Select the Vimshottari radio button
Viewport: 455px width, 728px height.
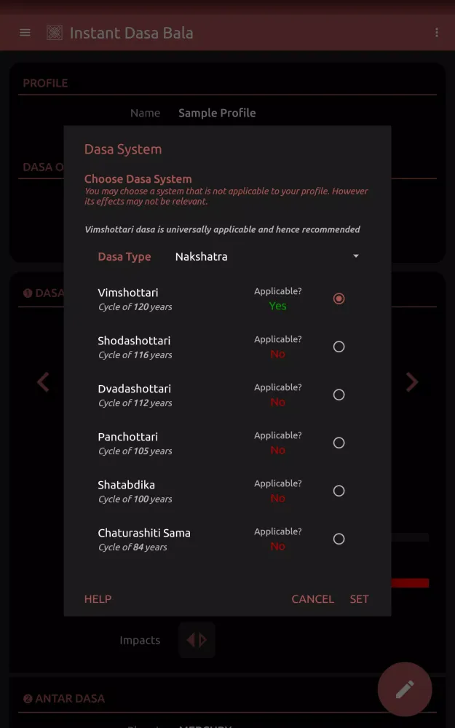tap(339, 298)
